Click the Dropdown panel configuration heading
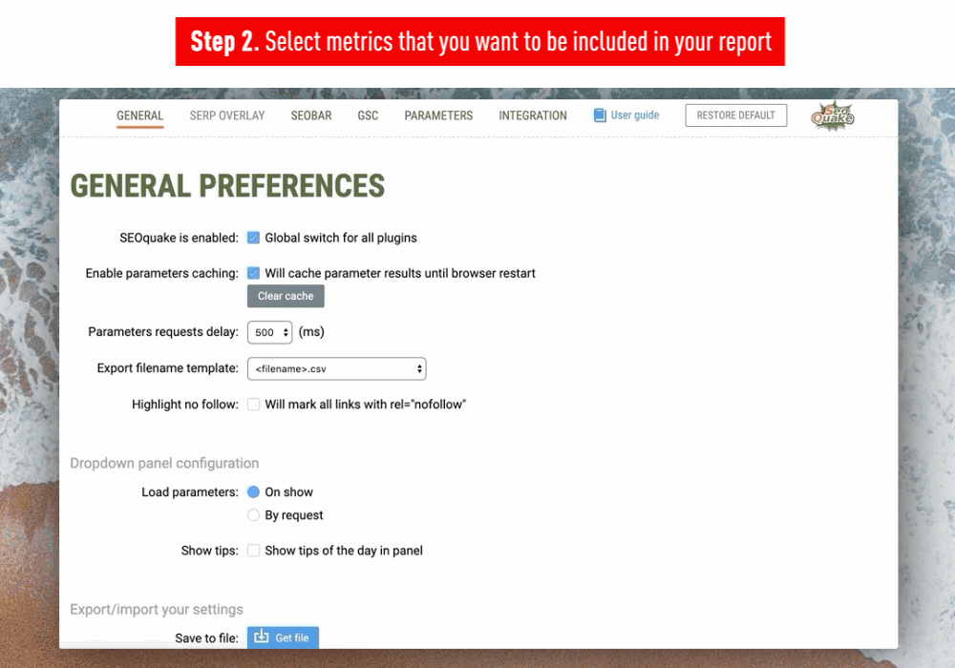The height and width of the screenshot is (668, 955). coord(164,464)
